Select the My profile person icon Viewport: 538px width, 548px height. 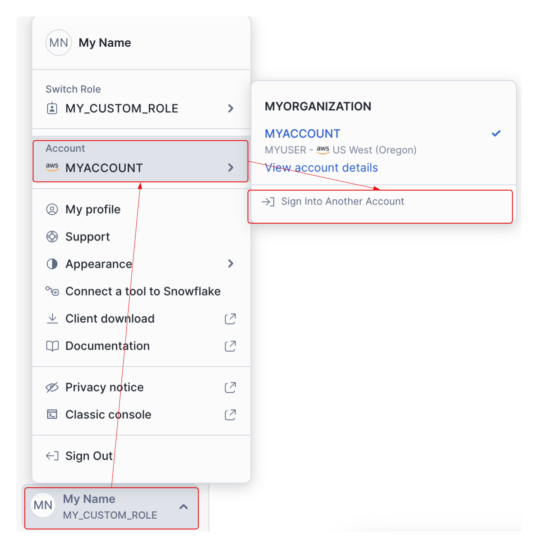coord(52,210)
